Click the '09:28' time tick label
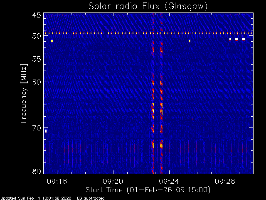 (x=225, y=181)
